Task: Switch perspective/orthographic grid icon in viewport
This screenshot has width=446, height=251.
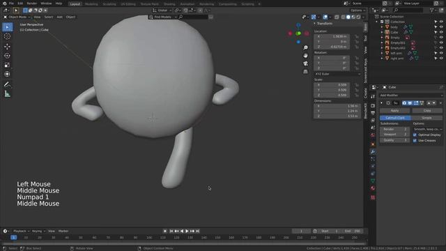Action: click(x=305, y=71)
